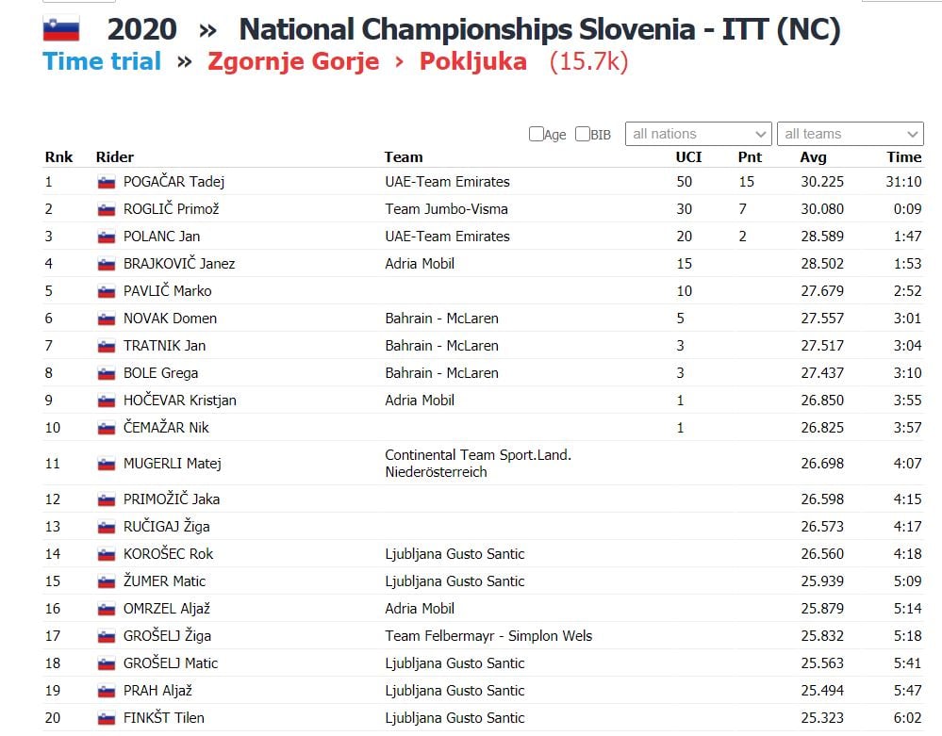Viewport: 942px width, 736px height.
Task: Open the Zgornje Gorje start location link
Action: (293, 62)
